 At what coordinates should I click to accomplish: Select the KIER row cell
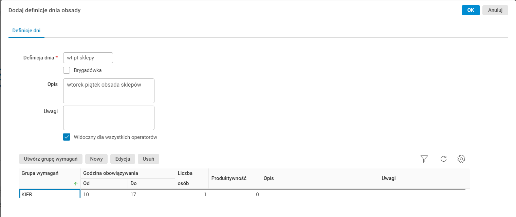[50, 195]
